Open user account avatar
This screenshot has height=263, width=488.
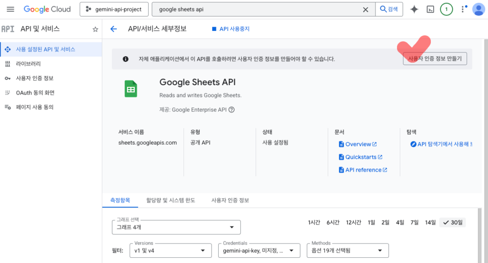point(478,10)
